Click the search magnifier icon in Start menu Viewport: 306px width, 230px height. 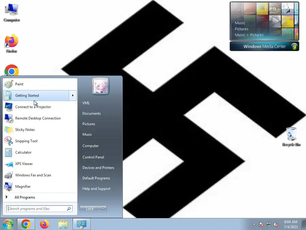(x=69, y=209)
